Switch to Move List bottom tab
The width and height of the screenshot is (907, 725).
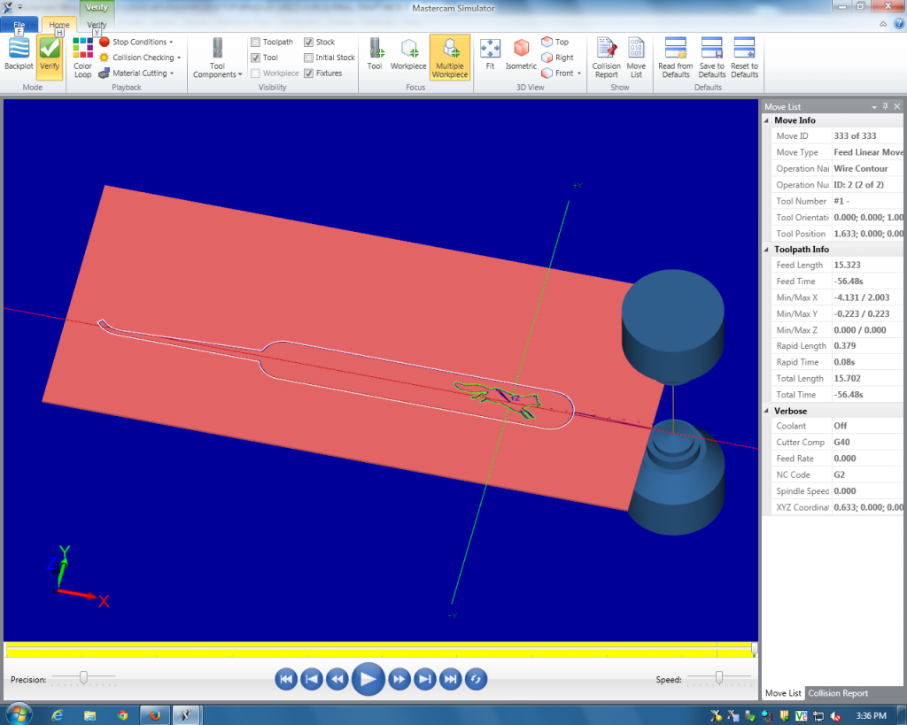click(x=783, y=693)
